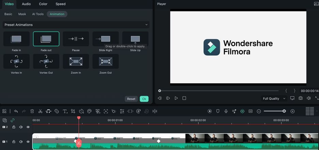Viewport: 319px width, 150px height.
Task: Select the Animation sub-tab
Action: click(x=57, y=14)
